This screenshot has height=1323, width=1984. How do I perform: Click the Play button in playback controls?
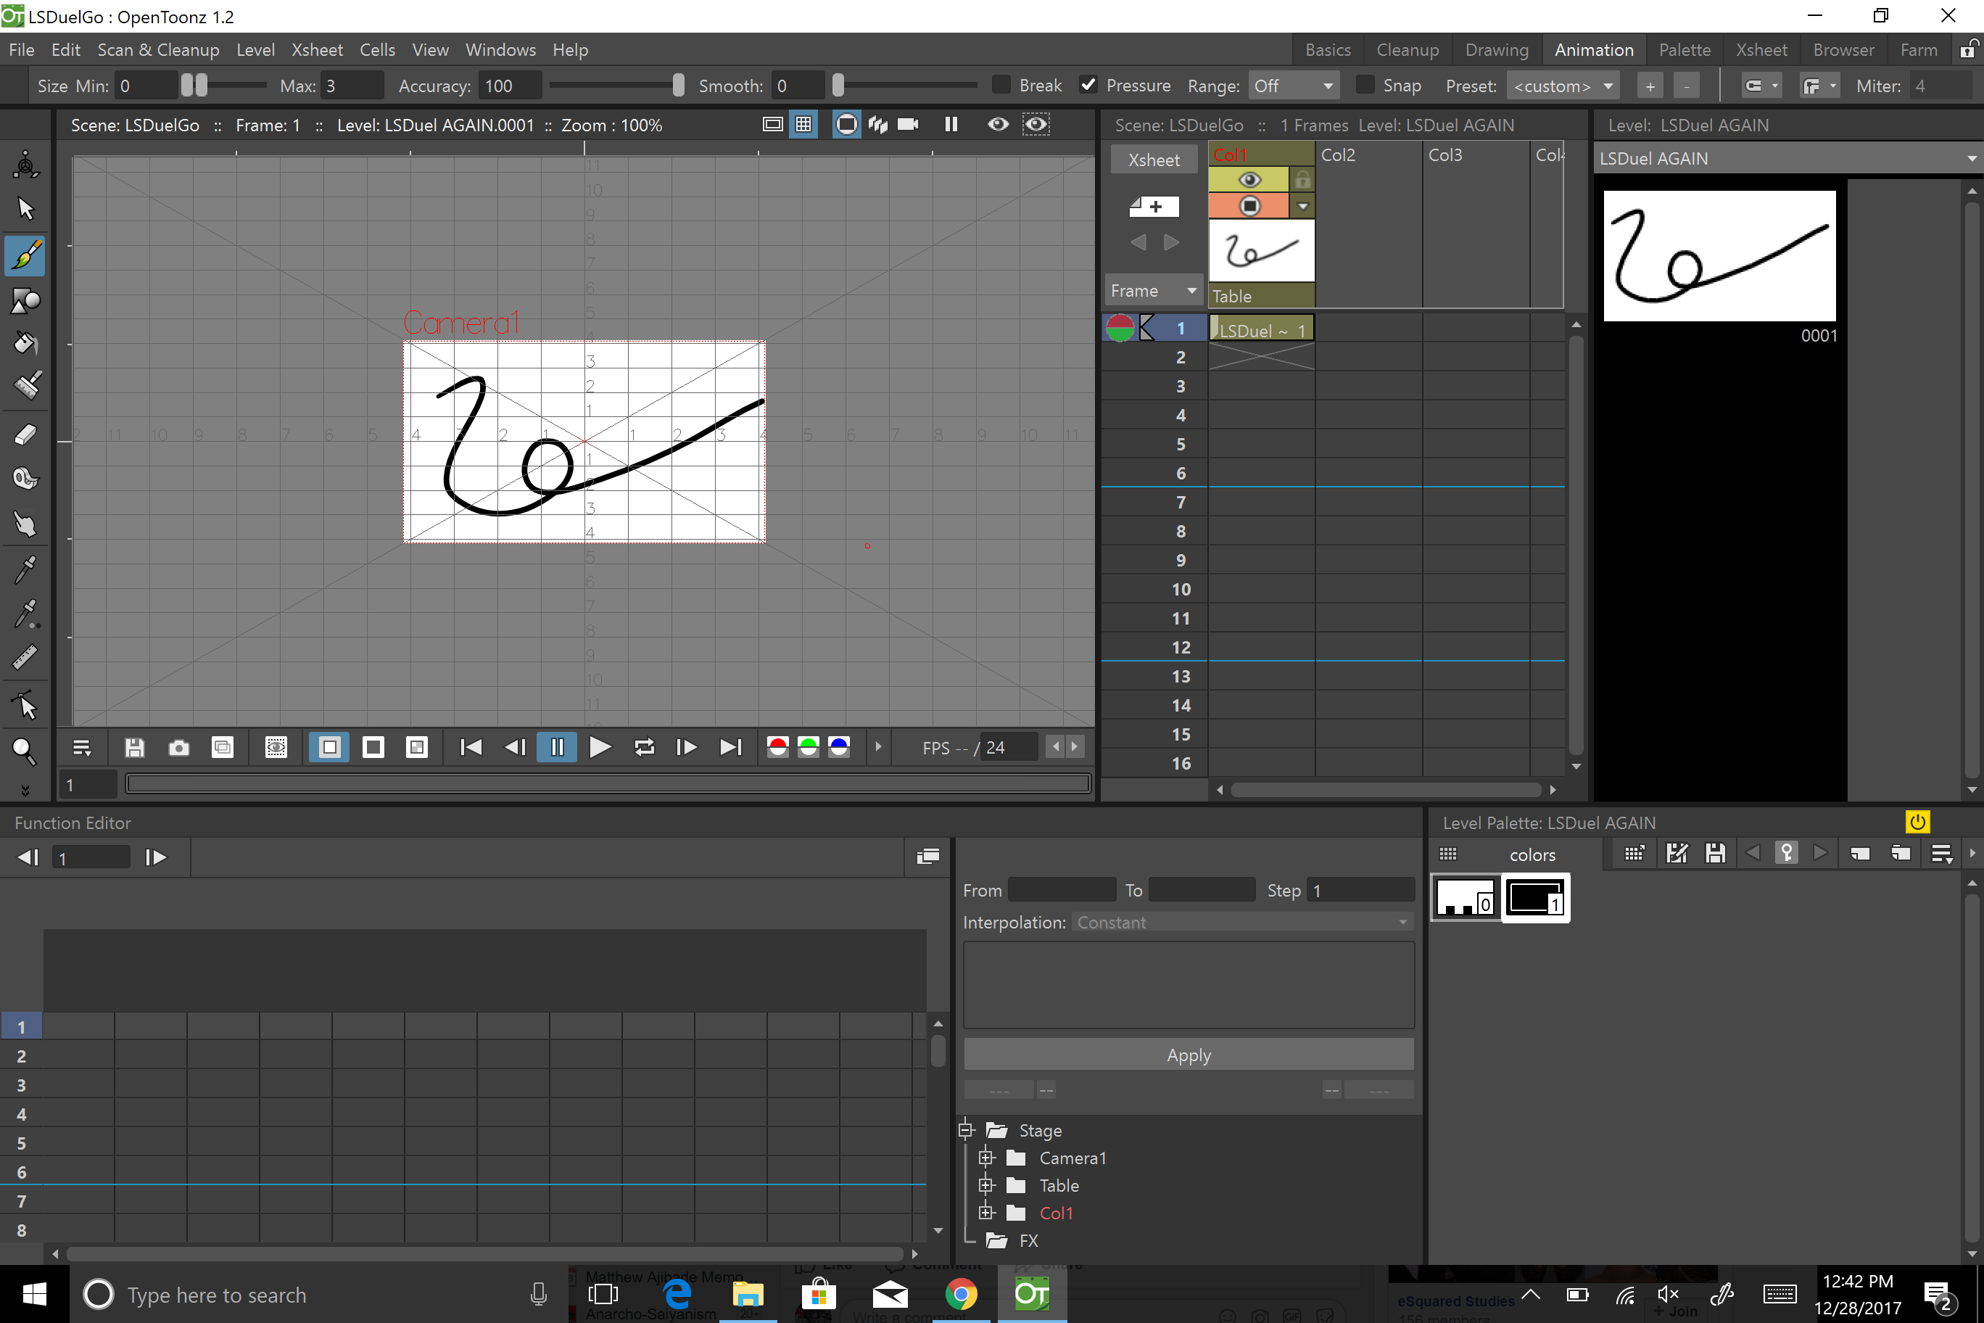(600, 746)
